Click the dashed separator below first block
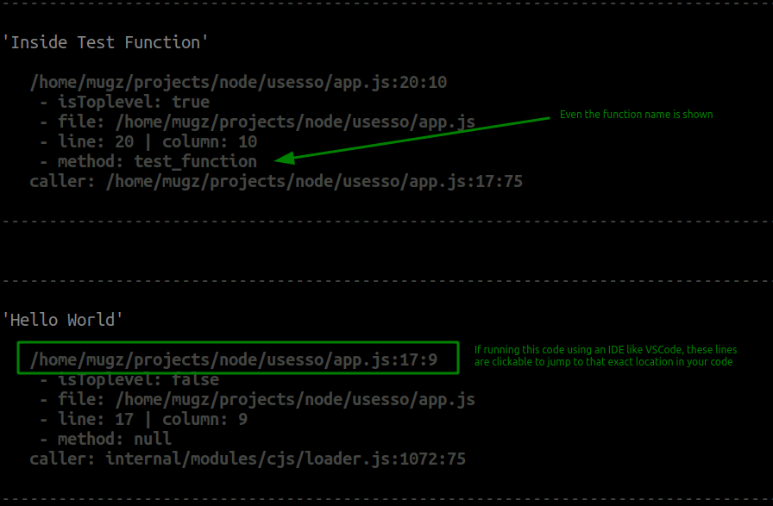 coord(386,222)
